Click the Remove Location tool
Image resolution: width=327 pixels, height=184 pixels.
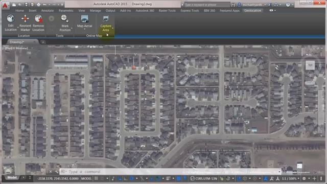click(38, 23)
